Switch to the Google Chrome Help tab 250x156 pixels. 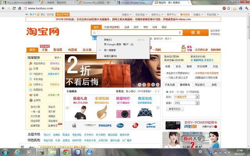click(134, 3)
